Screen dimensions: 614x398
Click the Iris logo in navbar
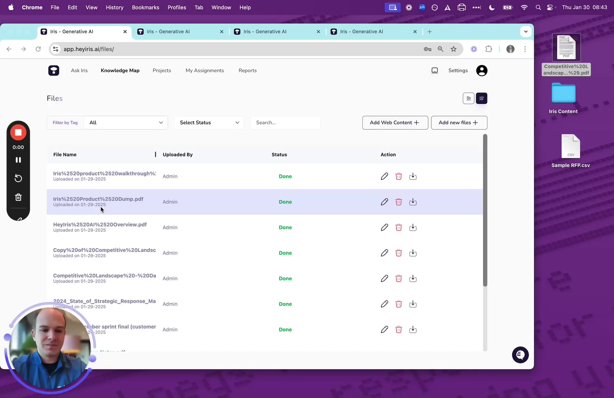coord(54,70)
